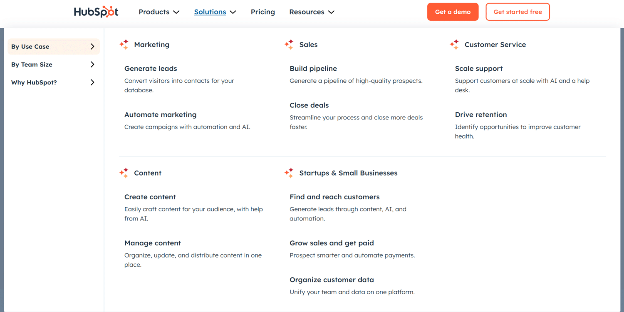Click the Why HubSpot? chevron arrow
624x312 pixels.
(92, 82)
